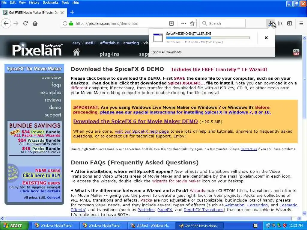Screen dimensions: 307x230
Task: Open the YouTube icon in header
Action: (296, 52)
